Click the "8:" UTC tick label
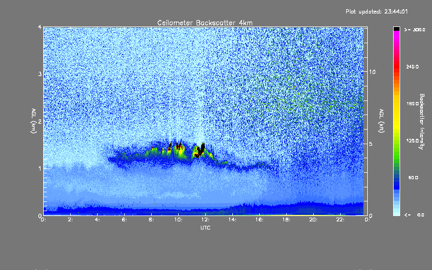Image resolution: width=432 pixels, height=270 pixels. pos(152,220)
